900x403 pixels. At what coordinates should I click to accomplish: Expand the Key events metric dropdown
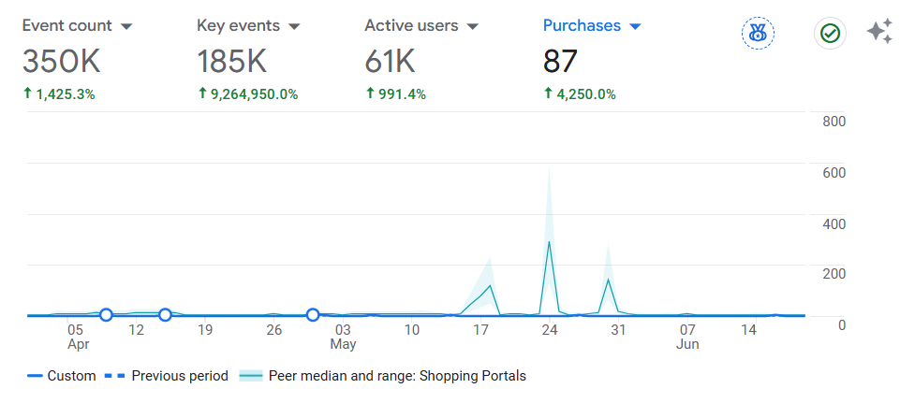tap(294, 26)
